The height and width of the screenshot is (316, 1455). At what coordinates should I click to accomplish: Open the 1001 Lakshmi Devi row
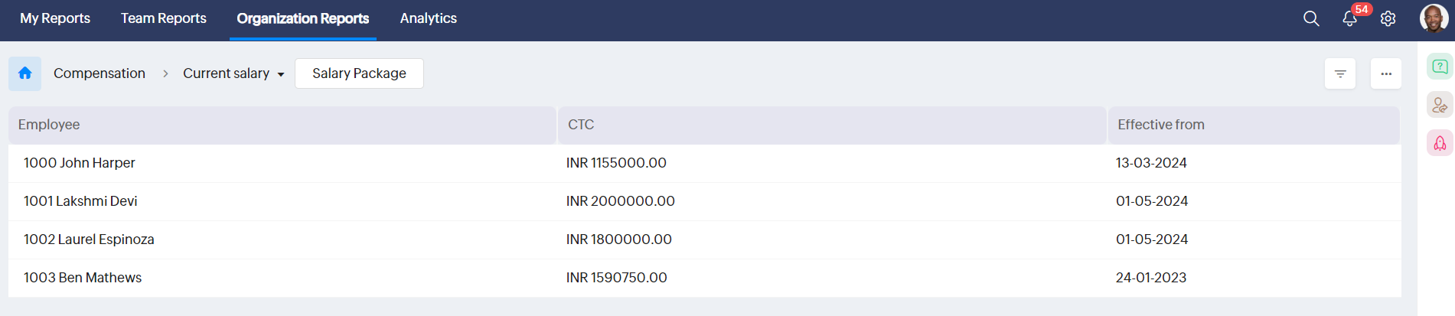(80, 201)
